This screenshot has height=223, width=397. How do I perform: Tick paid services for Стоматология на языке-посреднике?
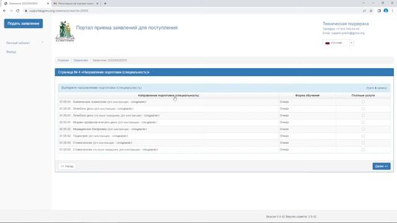pyautogui.click(x=363, y=150)
